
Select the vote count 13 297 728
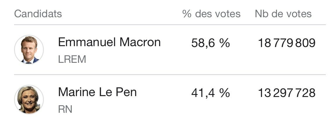[x=287, y=93]
